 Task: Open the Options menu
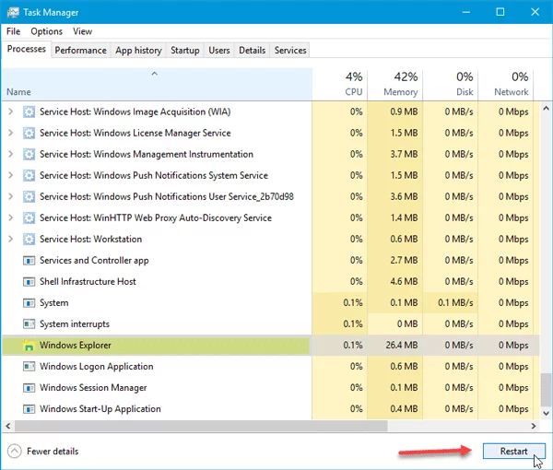coord(47,31)
